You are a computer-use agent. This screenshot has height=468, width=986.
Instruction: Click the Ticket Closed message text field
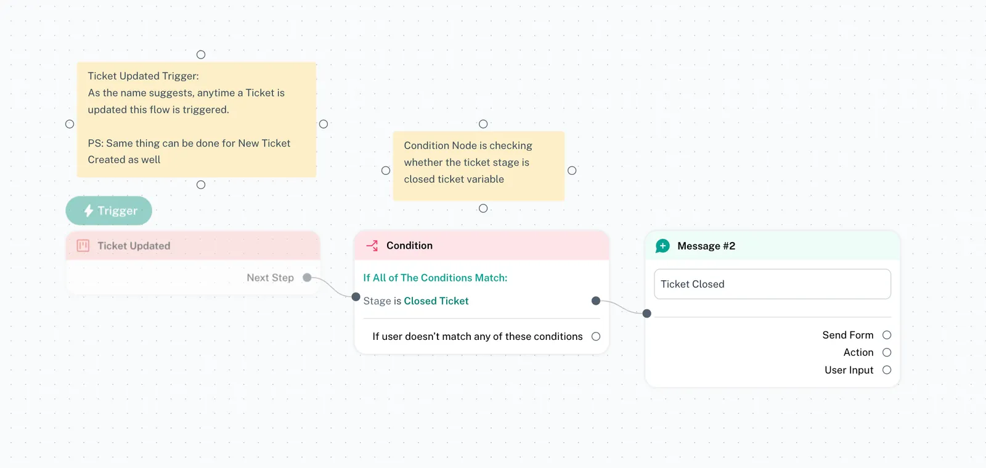(772, 284)
